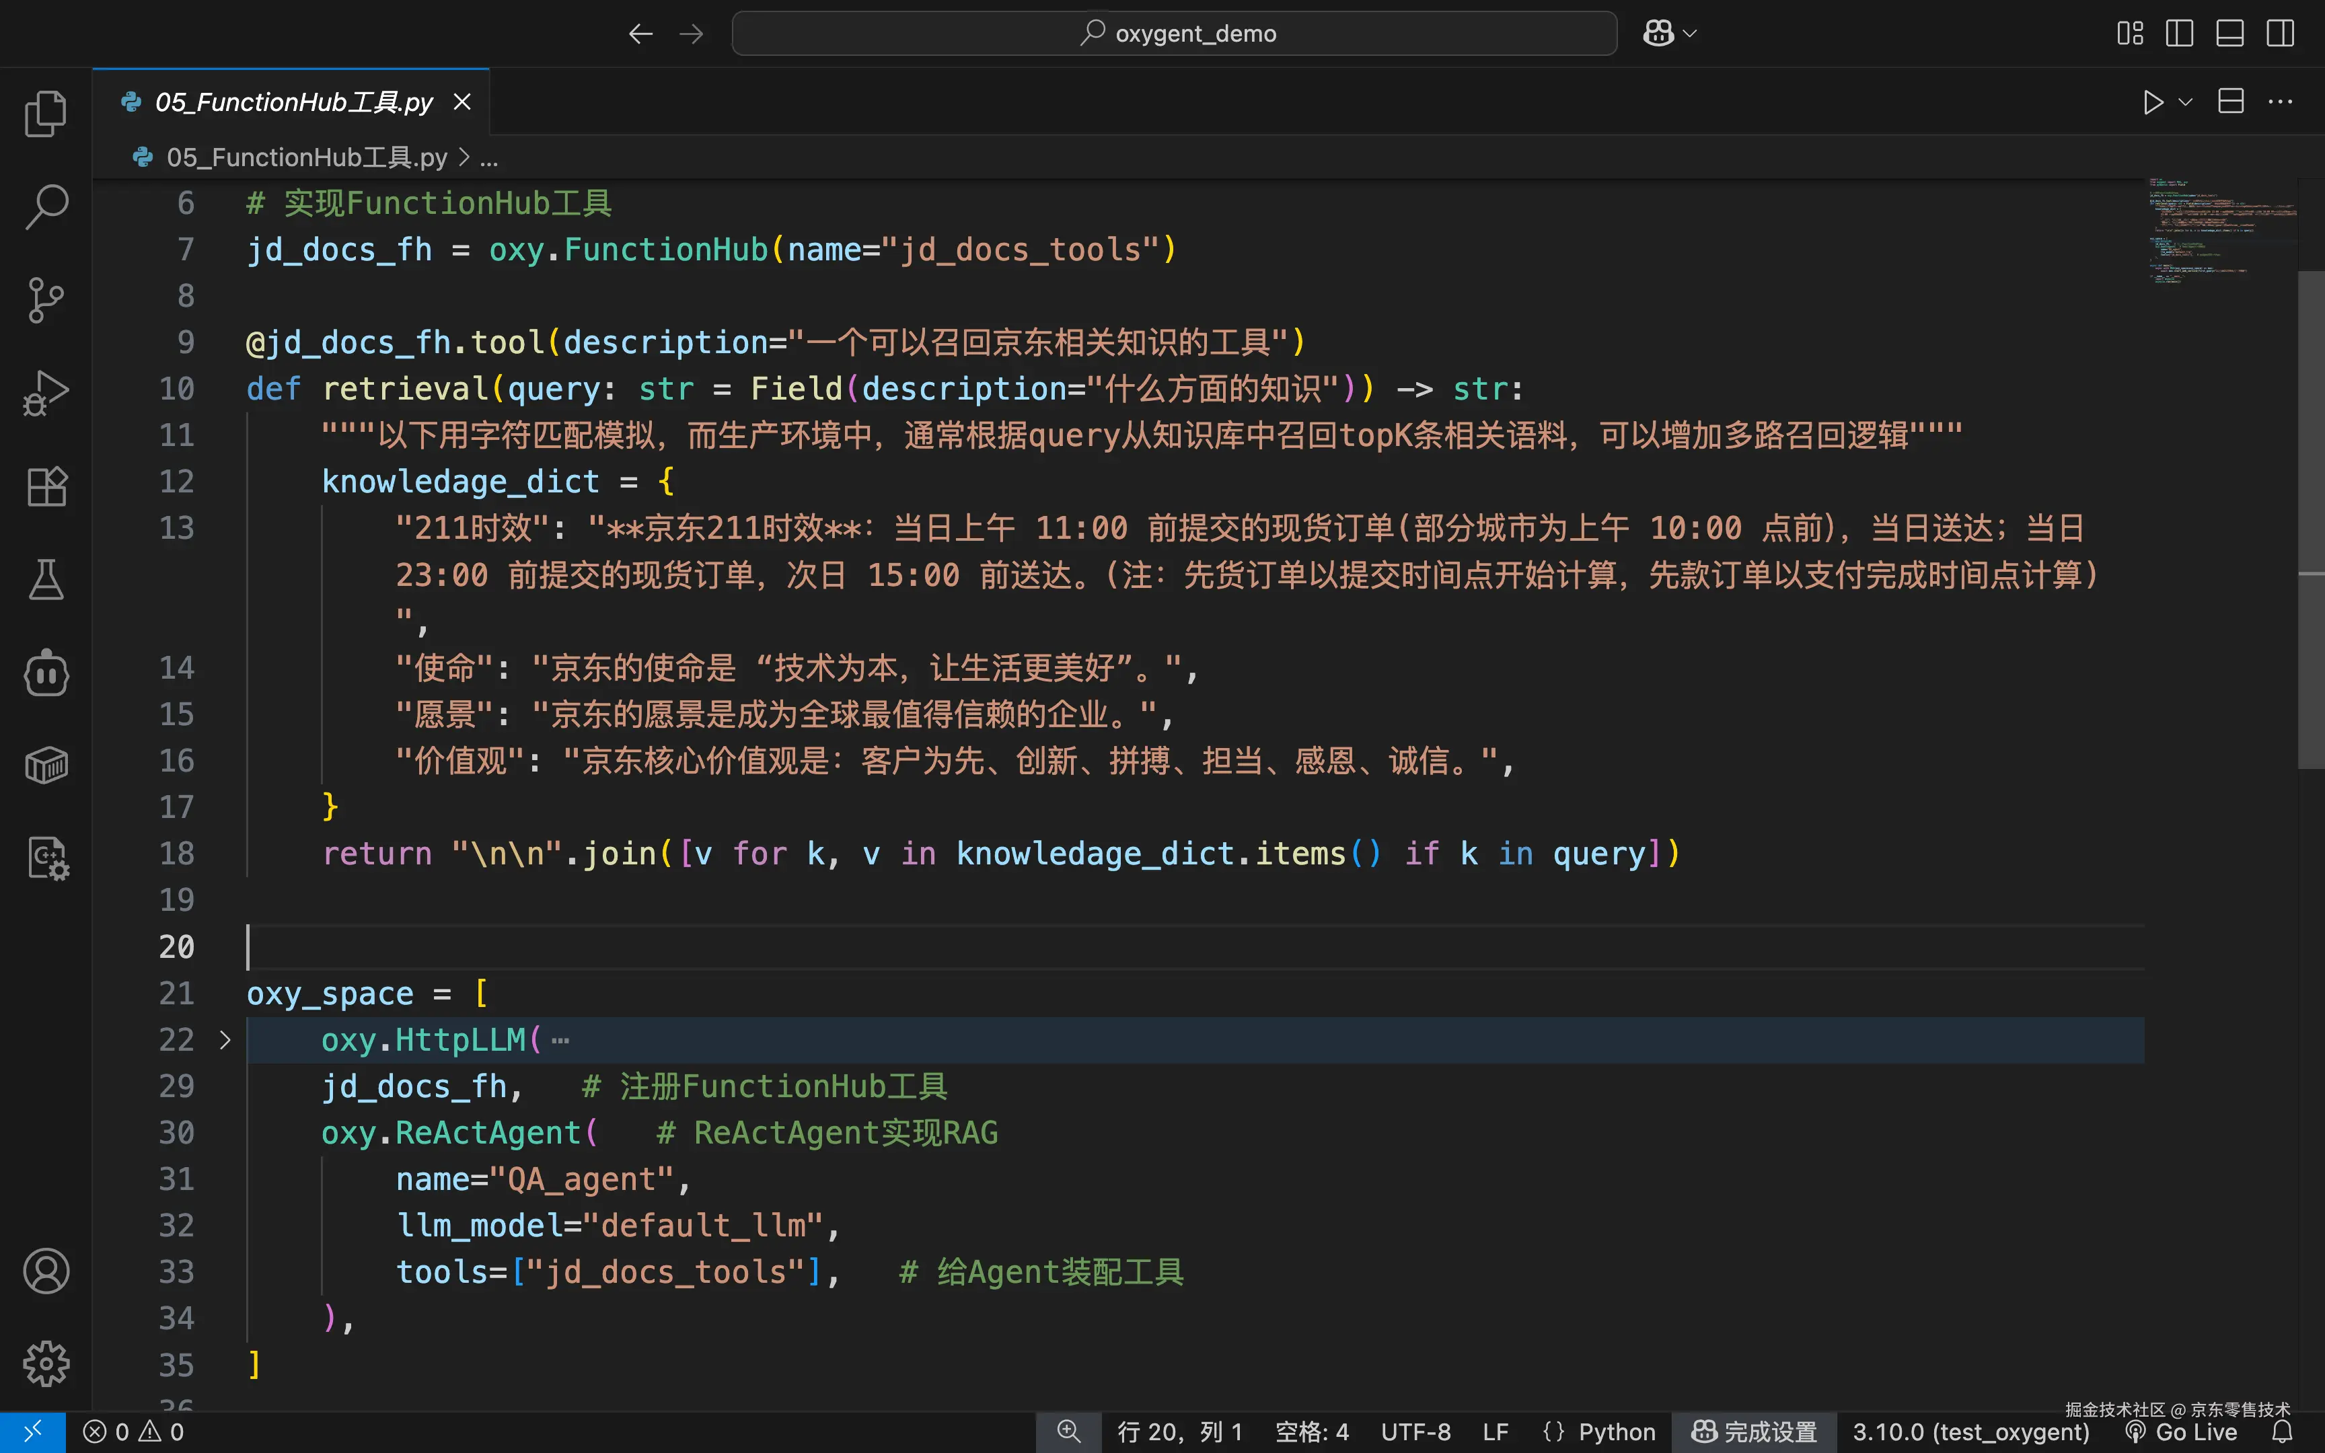Expand the folded oxy.HttpLLM block on line 22
The width and height of the screenshot is (2325, 1453).
[225, 1040]
